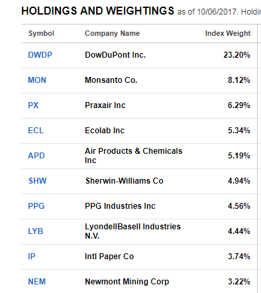Select the APD symbol link

click(36, 156)
